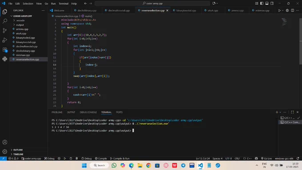Click the Debug tools button in status bar
The width and height of the screenshot is (302, 170).
pos(49,158)
